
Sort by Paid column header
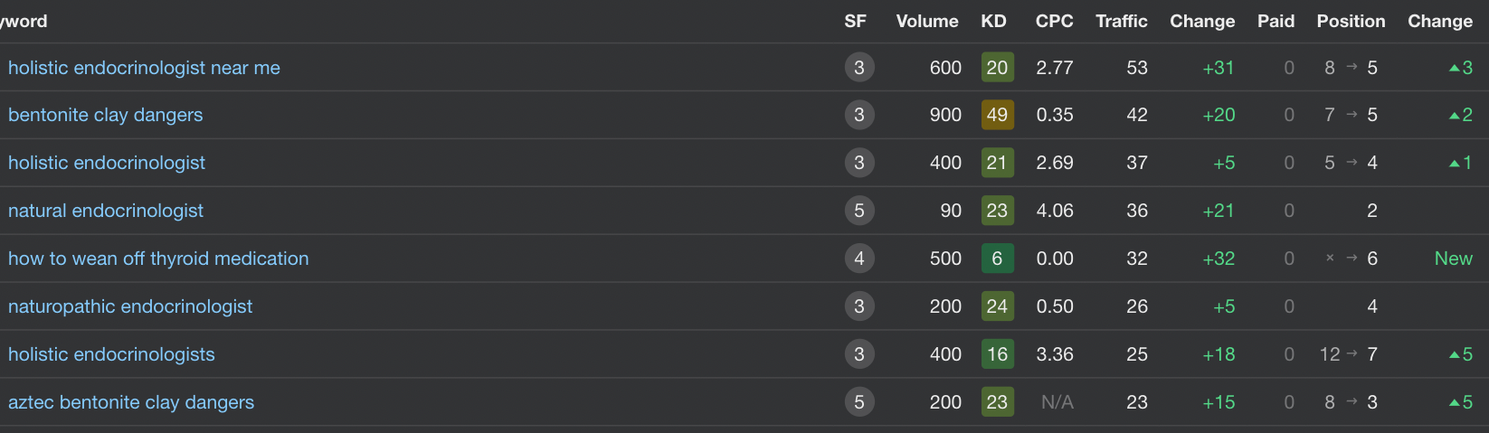tap(1276, 21)
